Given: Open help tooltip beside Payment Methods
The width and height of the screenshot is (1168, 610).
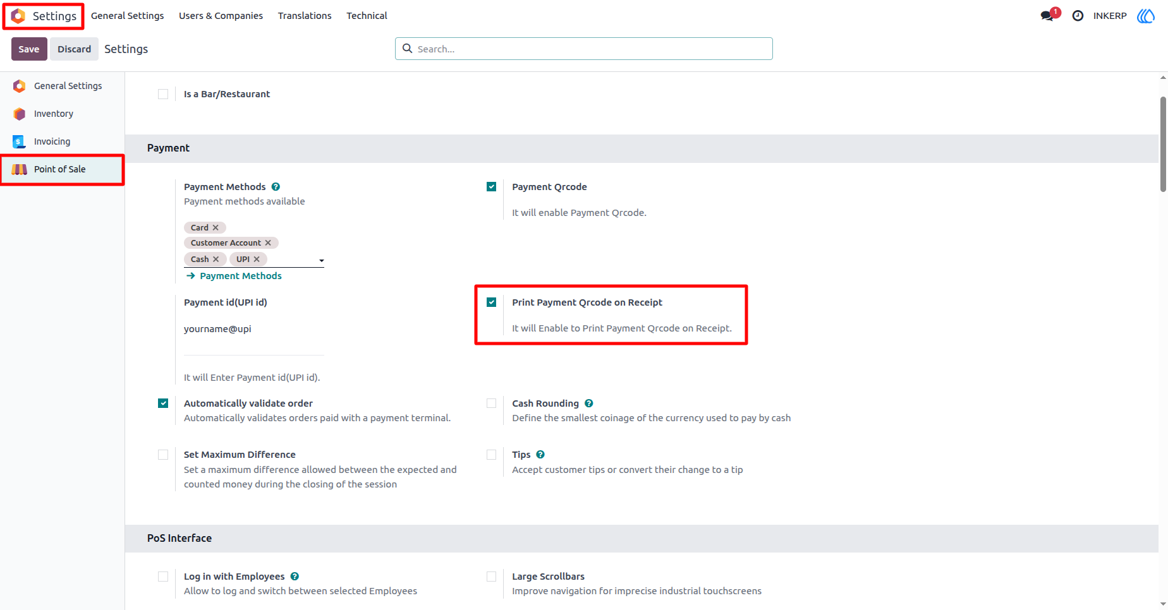Looking at the screenshot, I should tap(276, 187).
